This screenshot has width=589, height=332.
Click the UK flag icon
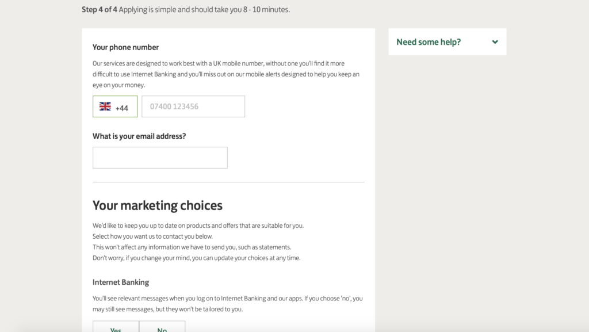(x=105, y=106)
